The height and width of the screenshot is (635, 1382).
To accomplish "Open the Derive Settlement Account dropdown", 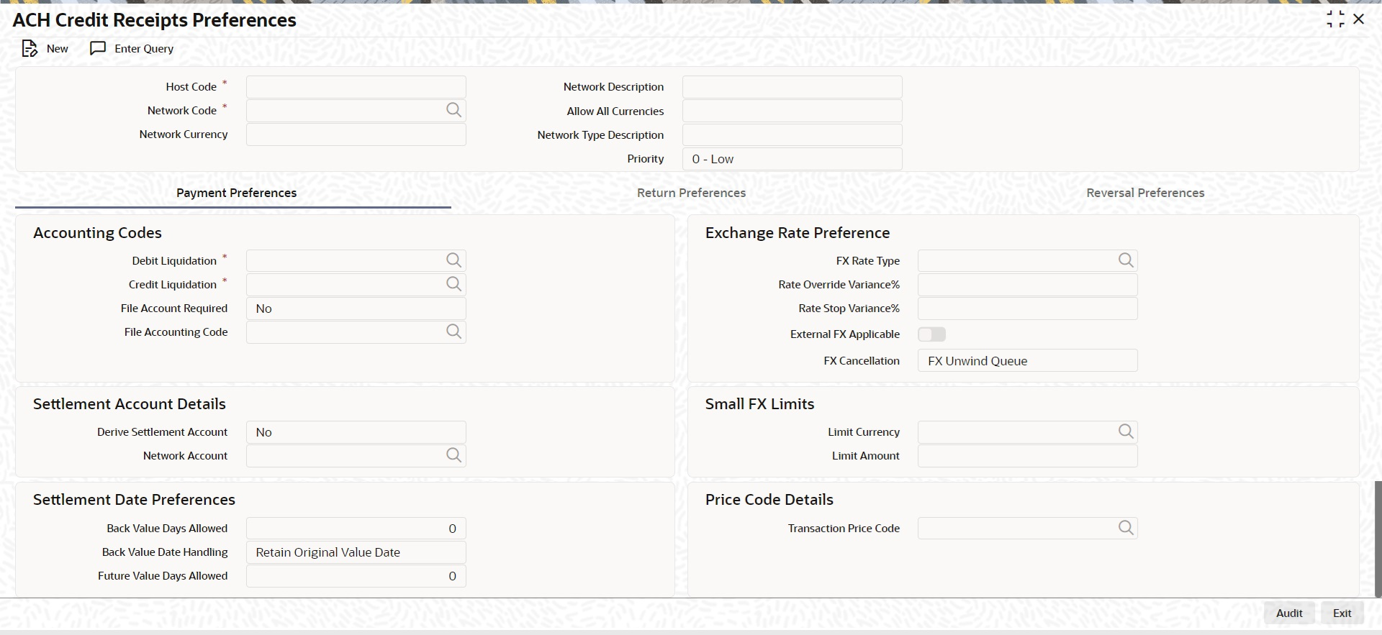I will click(356, 432).
